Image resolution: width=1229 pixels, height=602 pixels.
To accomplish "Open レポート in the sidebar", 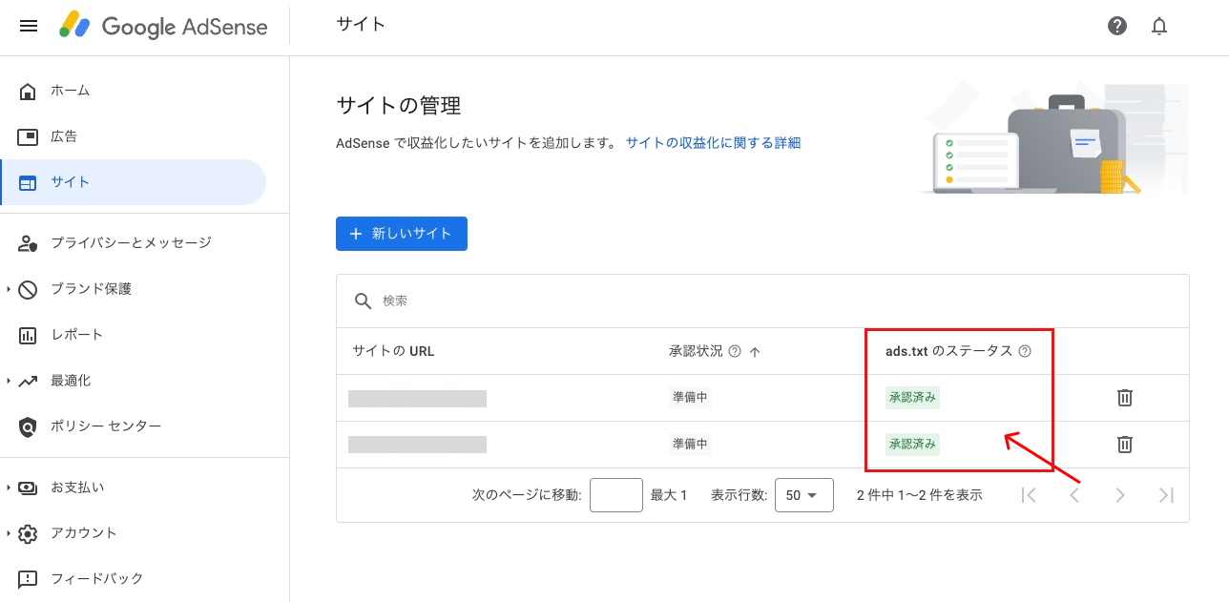I will click(76, 335).
